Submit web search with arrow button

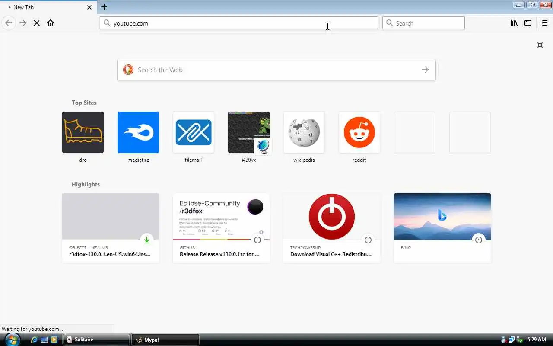[425, 70]
